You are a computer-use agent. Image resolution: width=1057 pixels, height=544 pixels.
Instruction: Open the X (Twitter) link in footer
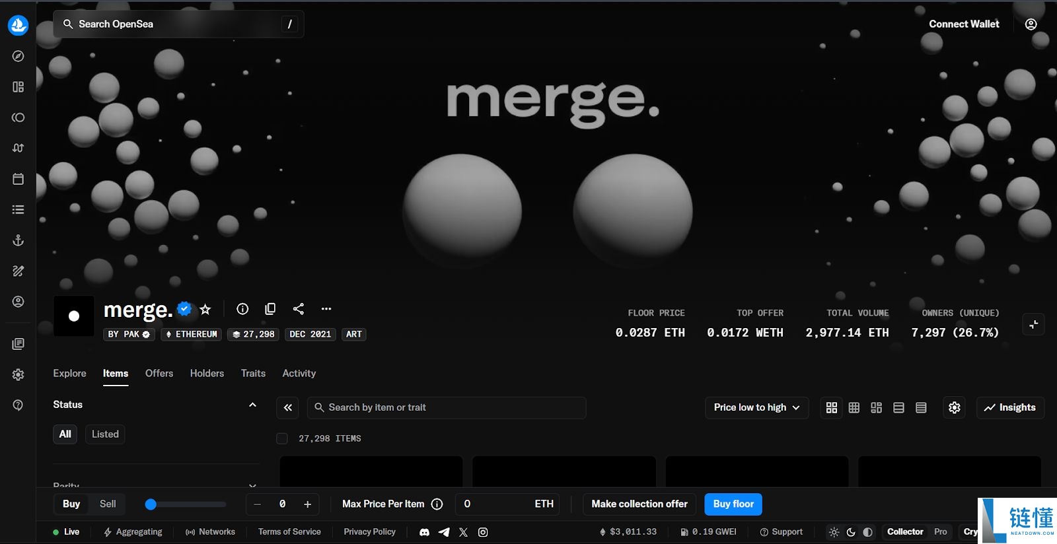click(463, 532)
